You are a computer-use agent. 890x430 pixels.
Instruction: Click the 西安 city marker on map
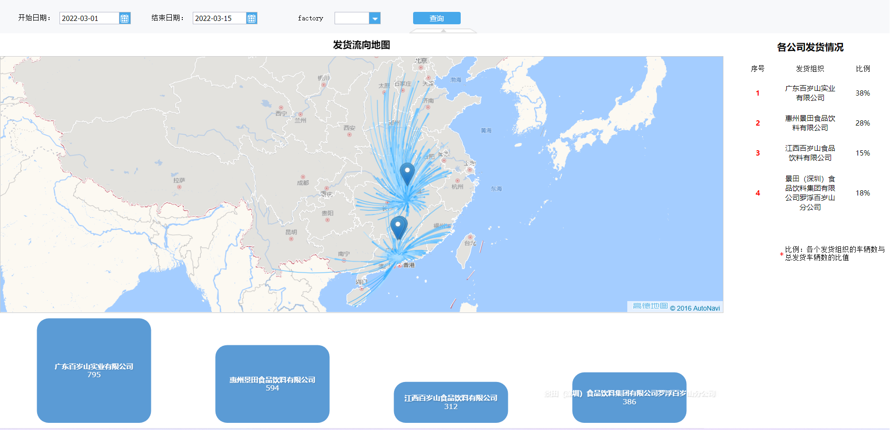click(x=349, y=135)
